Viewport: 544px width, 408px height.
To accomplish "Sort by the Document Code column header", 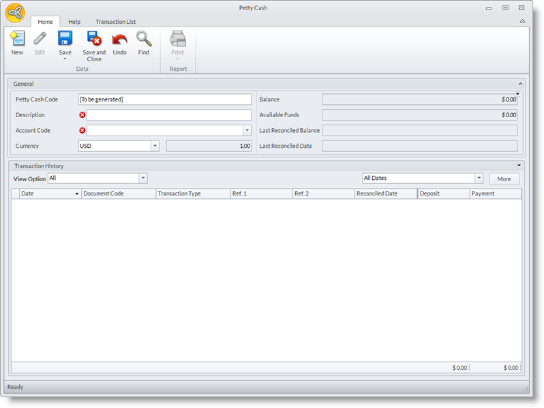I will tap(119, 193).
